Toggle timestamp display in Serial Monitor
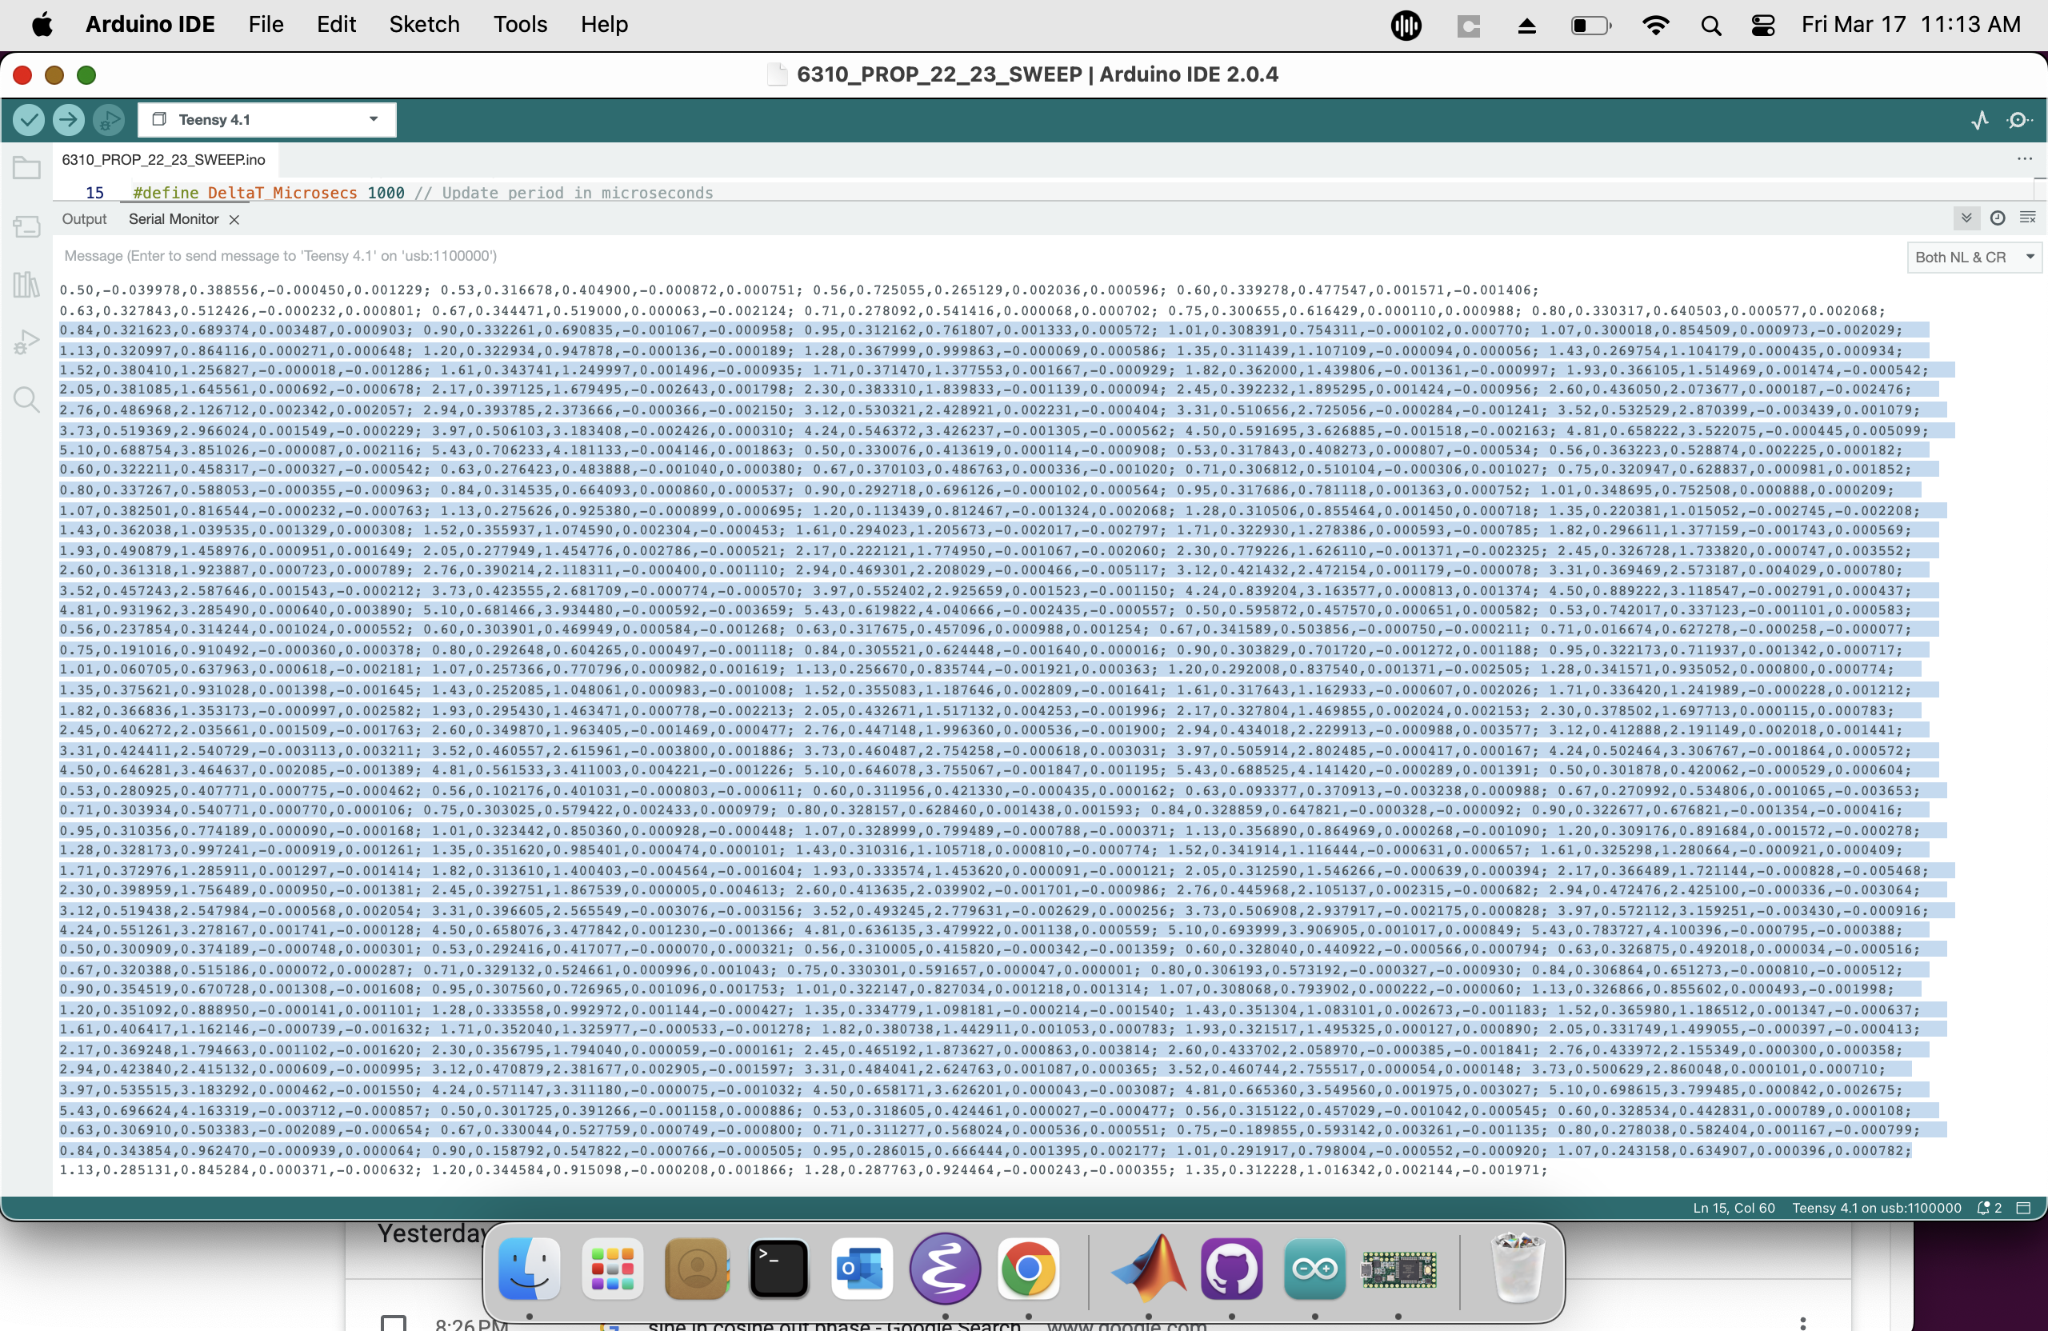 click(1998, 218)
